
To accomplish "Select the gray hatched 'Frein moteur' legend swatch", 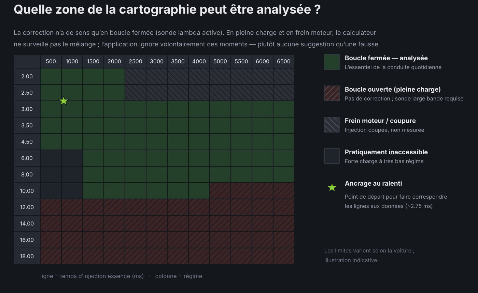I will click(x=332, y=125).
